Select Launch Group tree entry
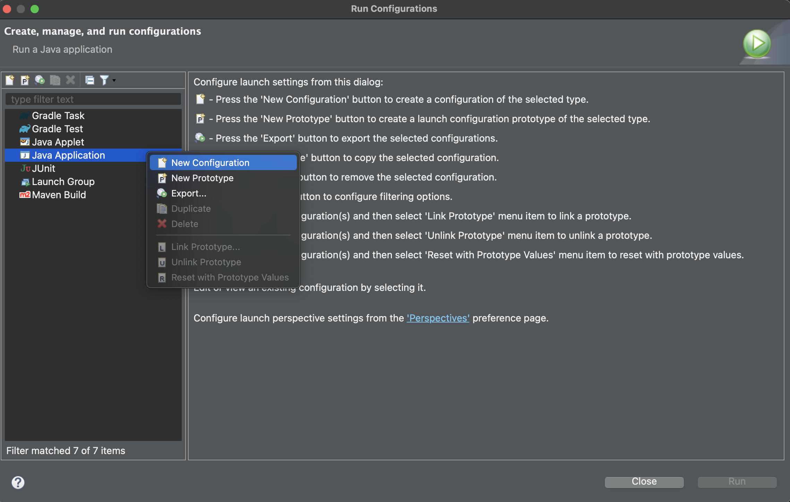The height and width of the screenshot is (502, 790). coord(63,182)
